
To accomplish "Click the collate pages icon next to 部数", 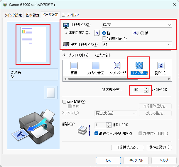I will click(83, 129).
